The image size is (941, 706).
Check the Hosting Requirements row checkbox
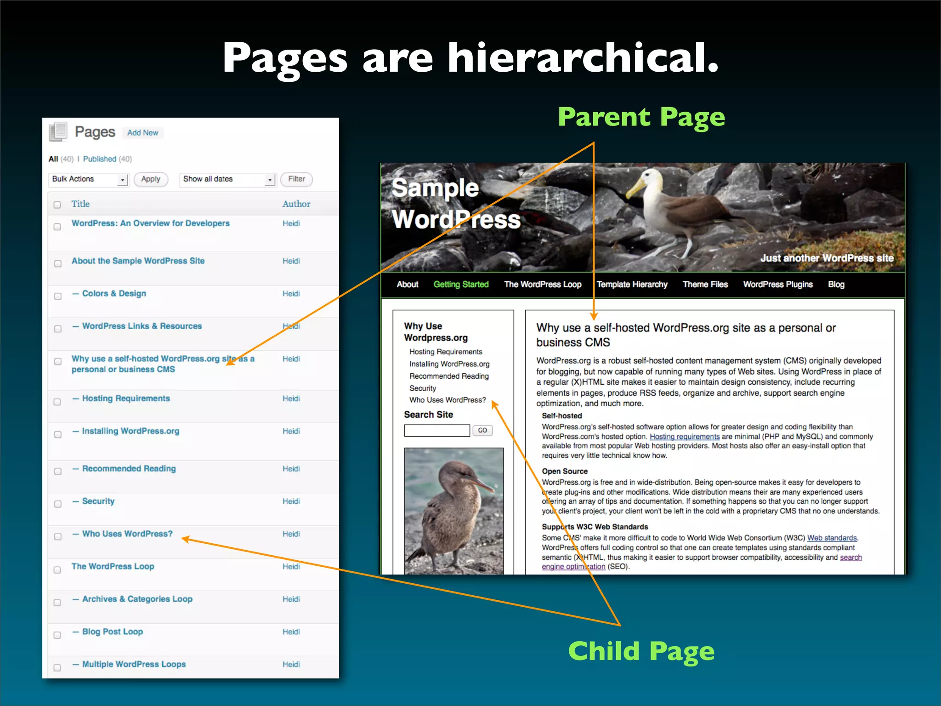(57, 402)
